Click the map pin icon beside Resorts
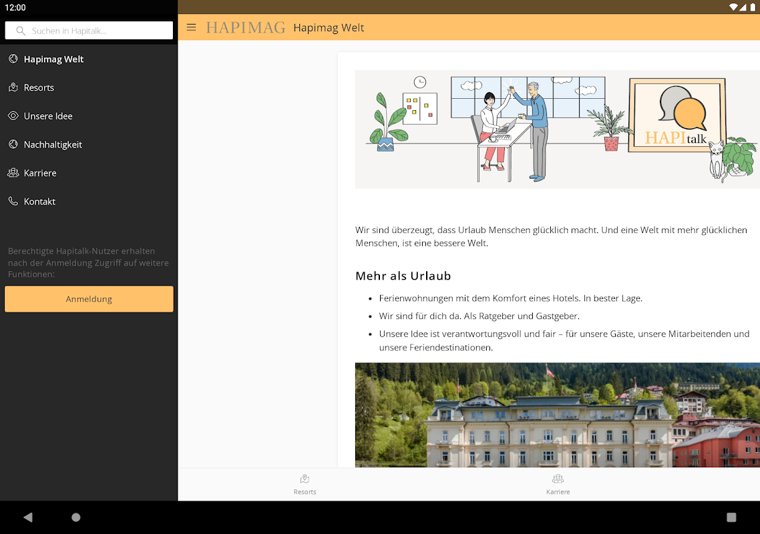 point(13,87)
